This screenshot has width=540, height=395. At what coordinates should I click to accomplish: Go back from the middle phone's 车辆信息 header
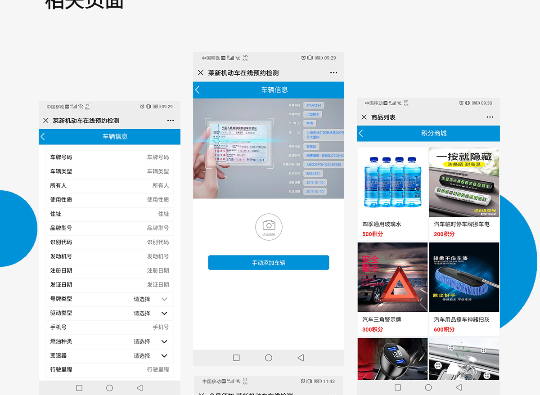click(197, 90)
